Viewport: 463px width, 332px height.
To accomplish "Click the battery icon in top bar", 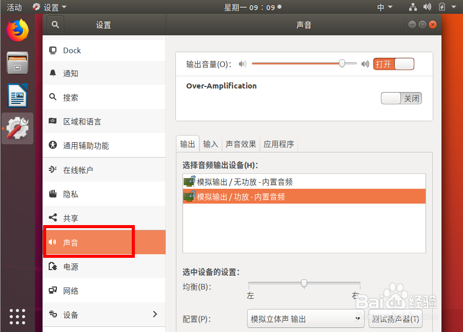I will (x=442, y=7).
